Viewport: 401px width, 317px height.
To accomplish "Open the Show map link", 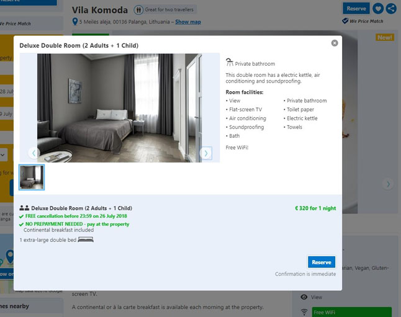I will 188,22.
